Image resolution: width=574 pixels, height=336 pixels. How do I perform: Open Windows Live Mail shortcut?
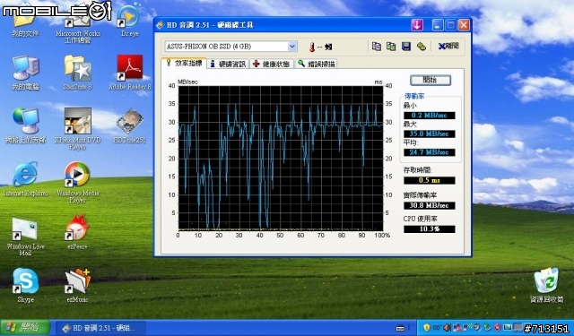(25, 236)
